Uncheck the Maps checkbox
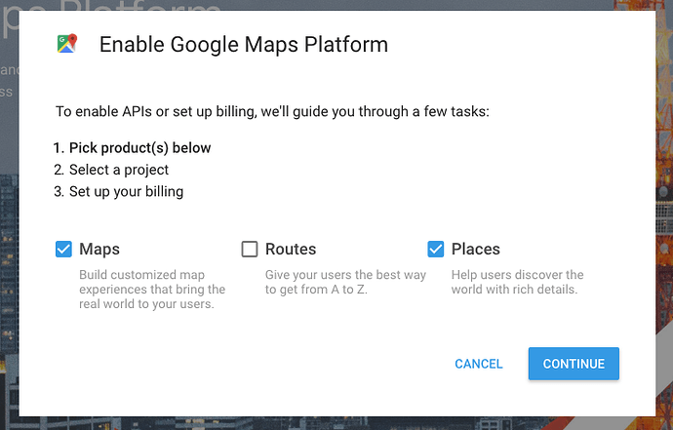 [x=63, y=249]
